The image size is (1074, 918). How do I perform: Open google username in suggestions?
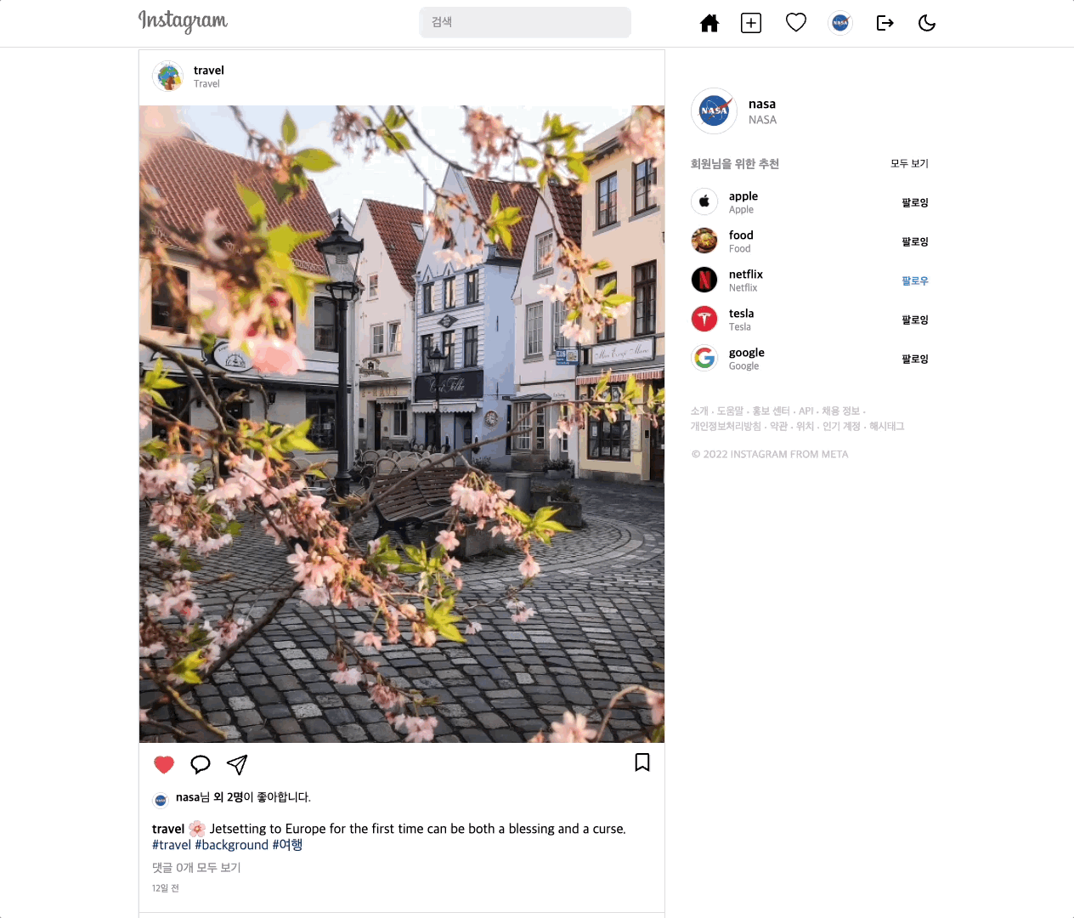(x=747, y=353)
